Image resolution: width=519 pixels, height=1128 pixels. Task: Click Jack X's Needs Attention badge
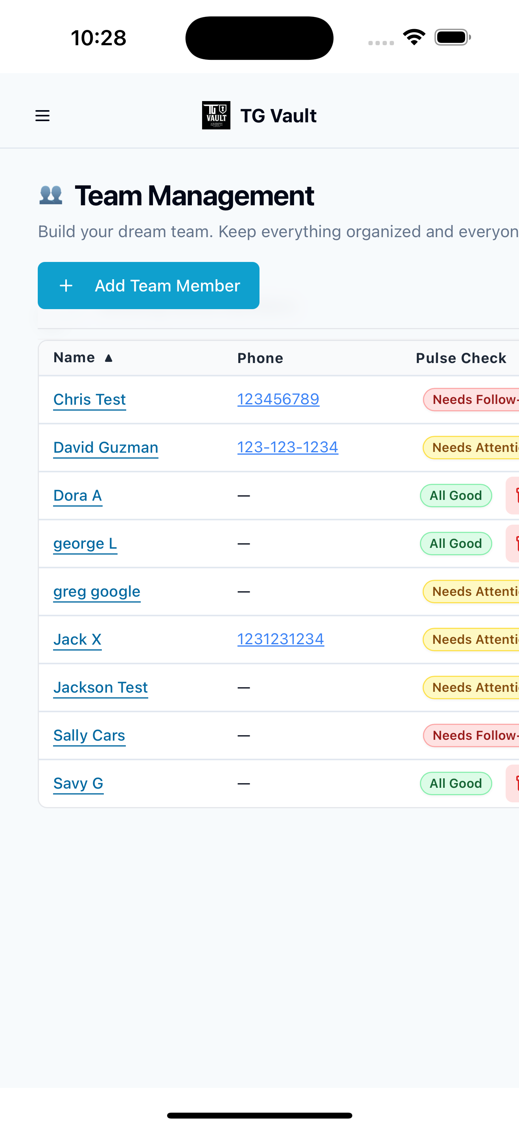471,639
